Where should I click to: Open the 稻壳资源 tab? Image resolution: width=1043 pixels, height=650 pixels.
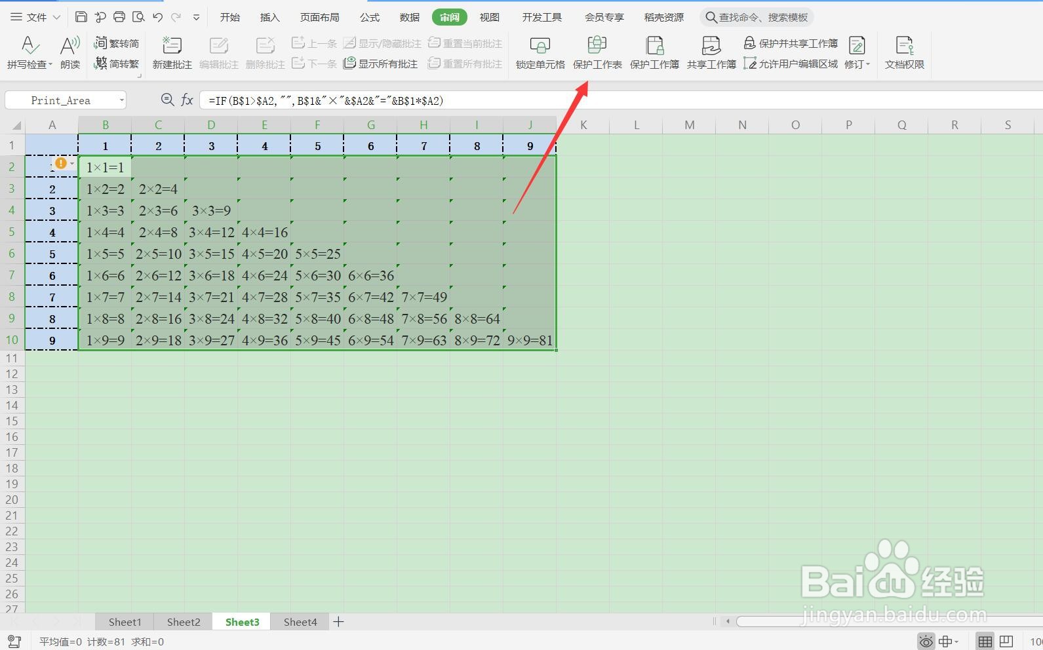(664, 17)
